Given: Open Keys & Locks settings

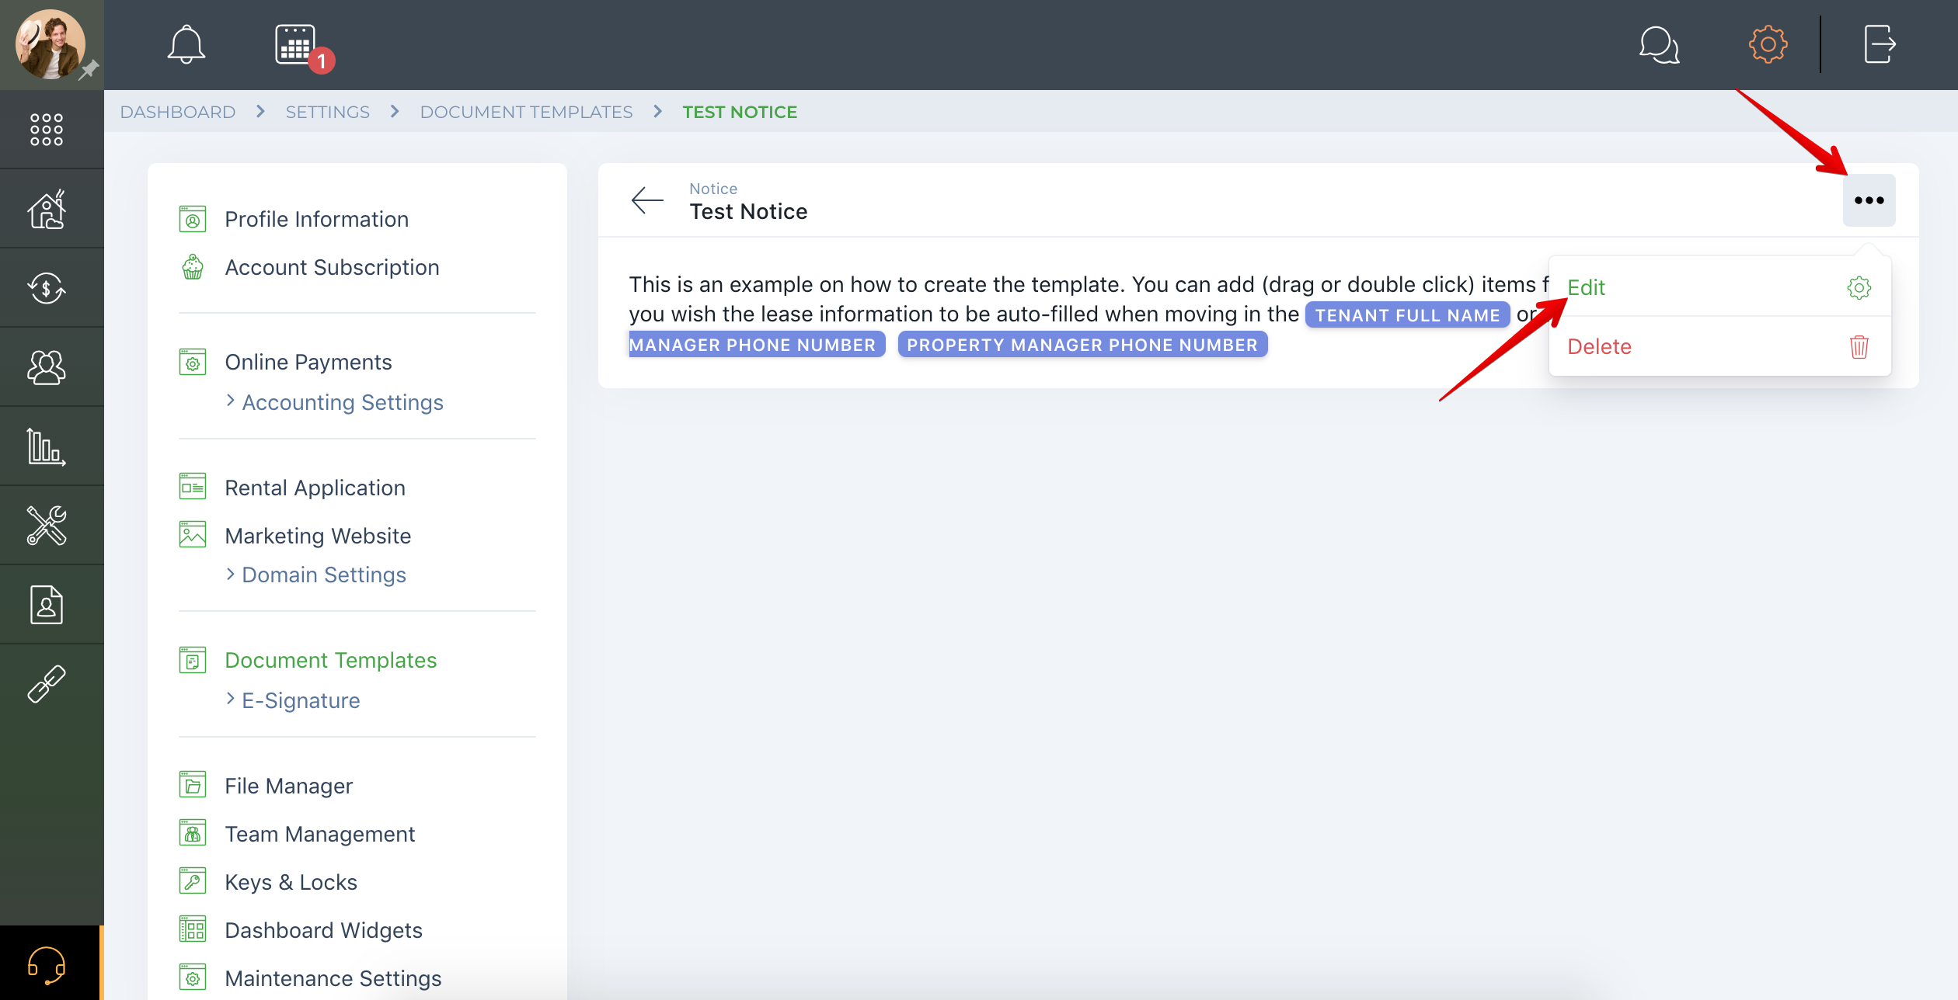Looking at the screenshot, I should click(291, 882).
